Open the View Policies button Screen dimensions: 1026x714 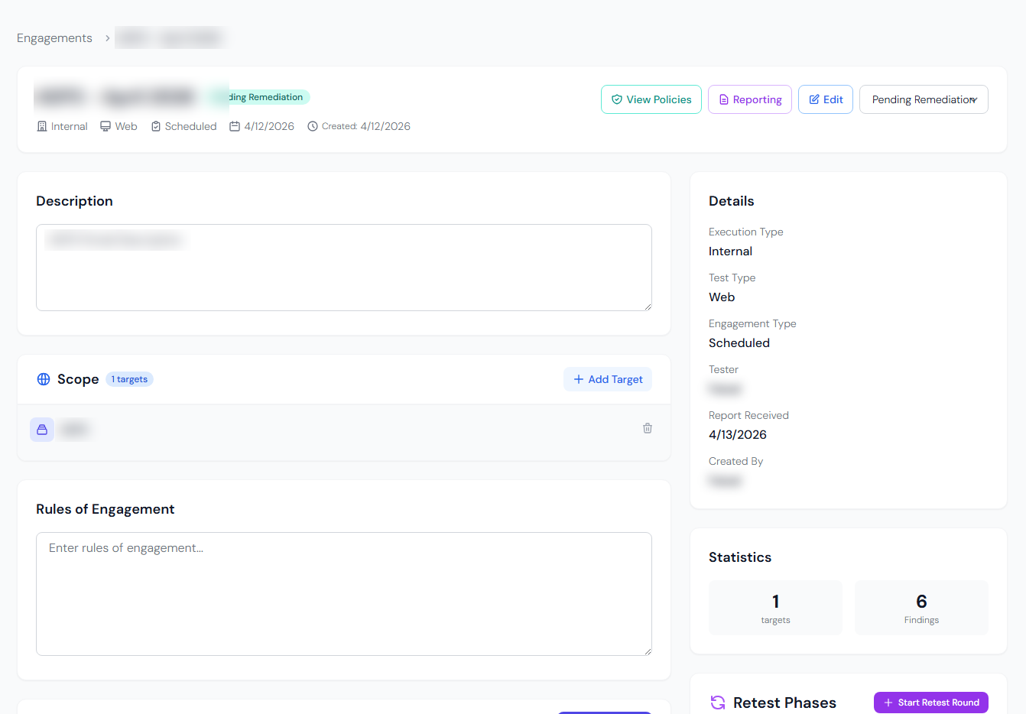[651, 99]
